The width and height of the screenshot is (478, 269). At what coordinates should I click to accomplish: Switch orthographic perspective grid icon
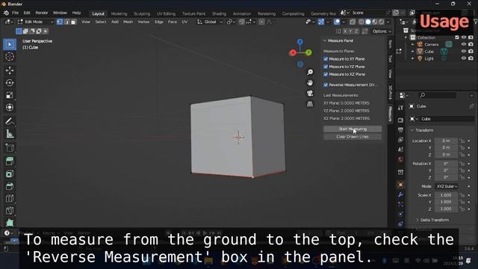(310, 104)
